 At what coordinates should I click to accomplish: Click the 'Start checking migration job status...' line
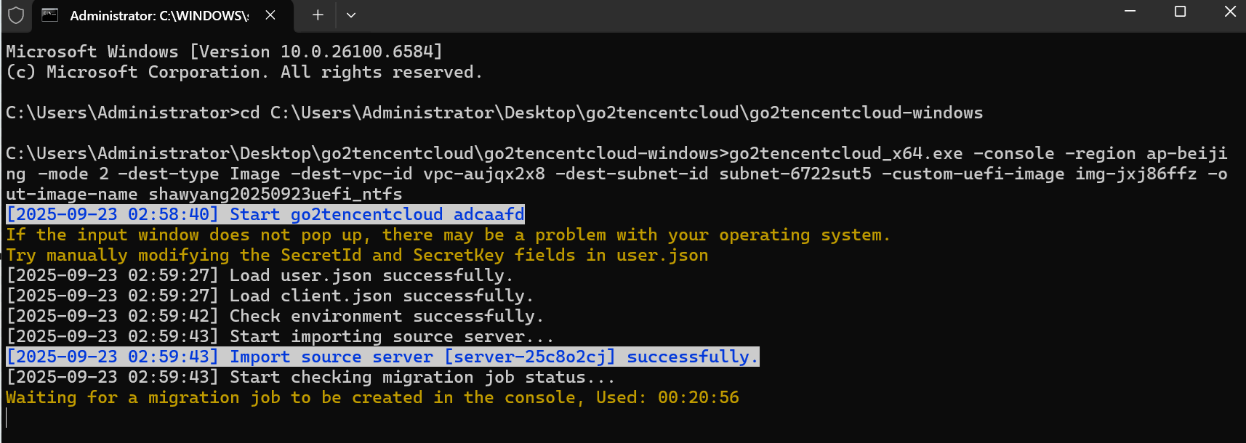pyautogui.click(x=310, y=377)
